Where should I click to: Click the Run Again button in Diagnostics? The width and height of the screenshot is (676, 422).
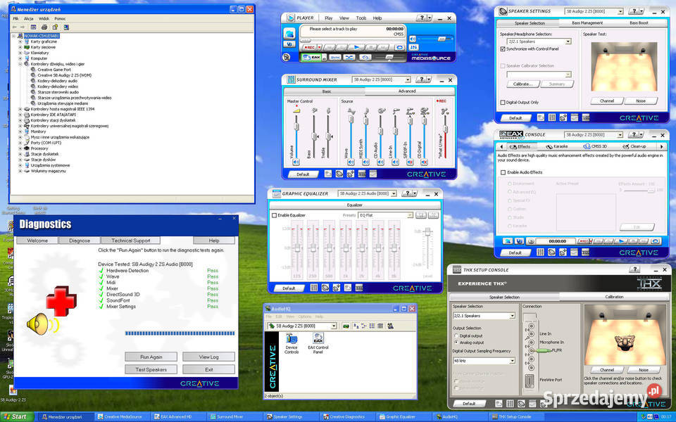click(151, 357)
